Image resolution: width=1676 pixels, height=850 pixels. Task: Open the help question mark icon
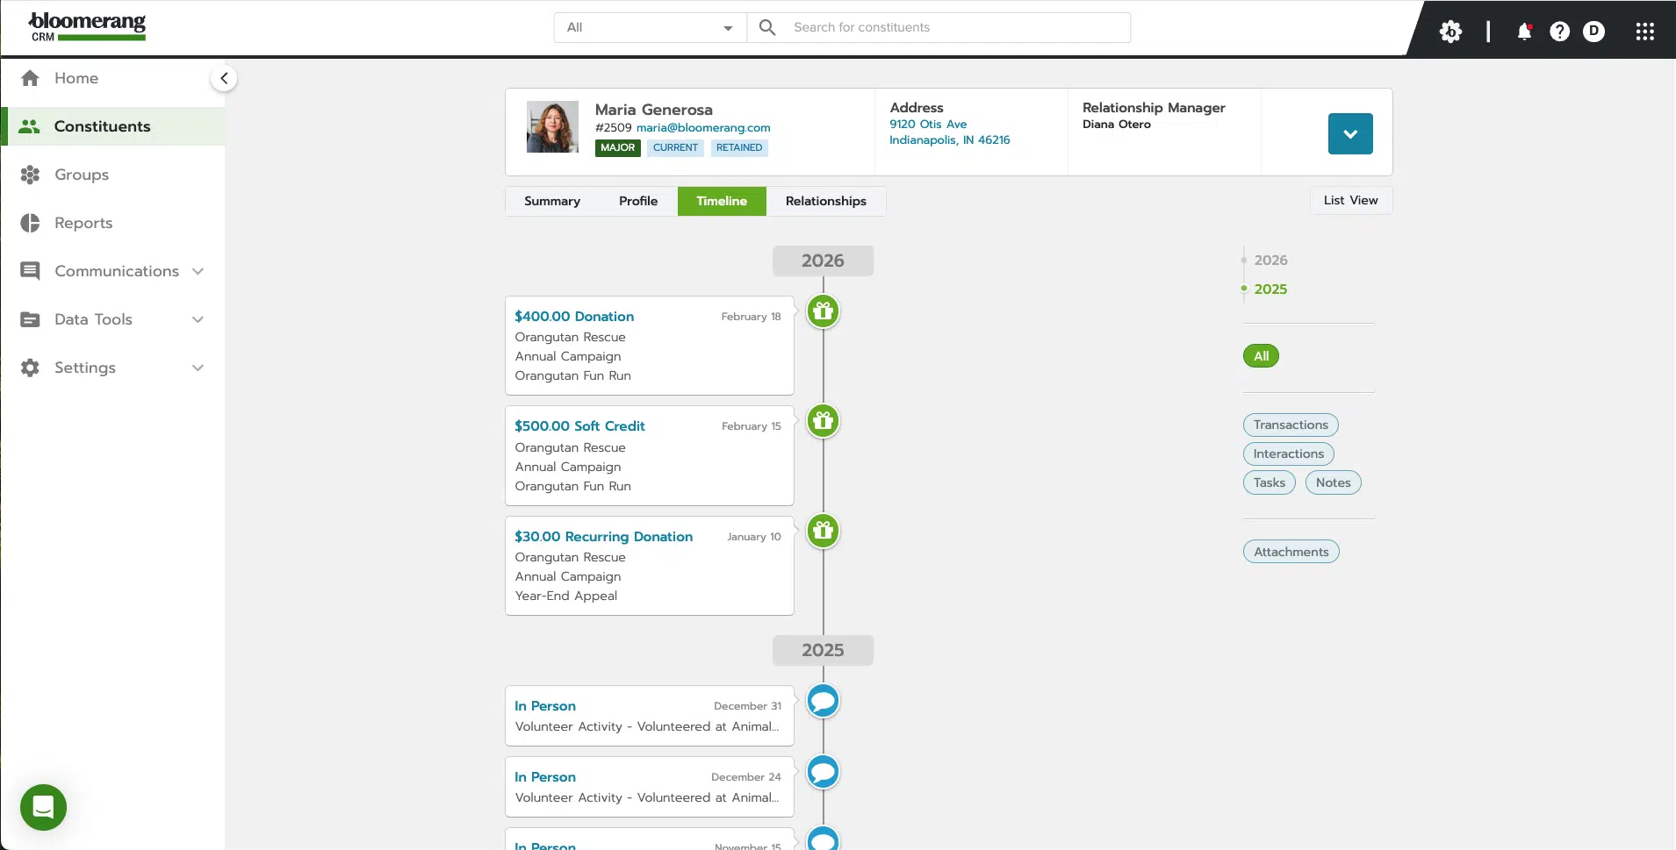pyautogui.click(x=1560, y=31)
